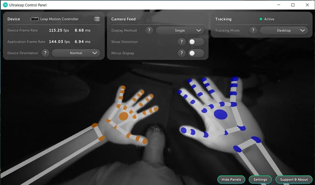
Task: Click the orange palm marker on left hand
Action: 123,116
